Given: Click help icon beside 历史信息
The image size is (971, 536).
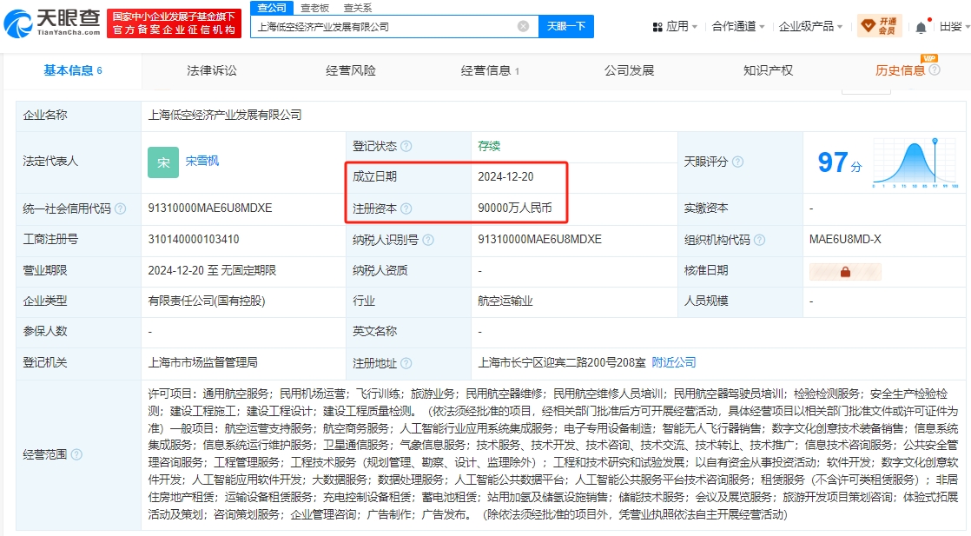Looking at the screenshot, I should click(935, 70).
